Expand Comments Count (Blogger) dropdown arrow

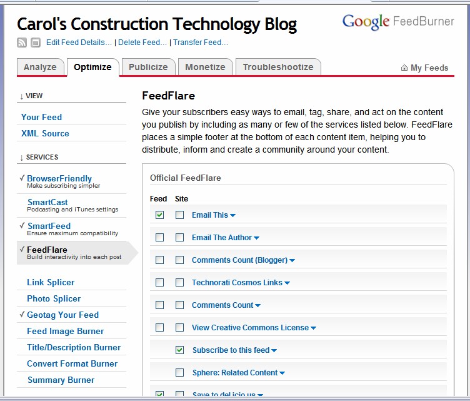292,260
